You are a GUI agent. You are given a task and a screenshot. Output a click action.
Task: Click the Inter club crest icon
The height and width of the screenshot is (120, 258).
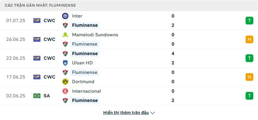point(65,16)
